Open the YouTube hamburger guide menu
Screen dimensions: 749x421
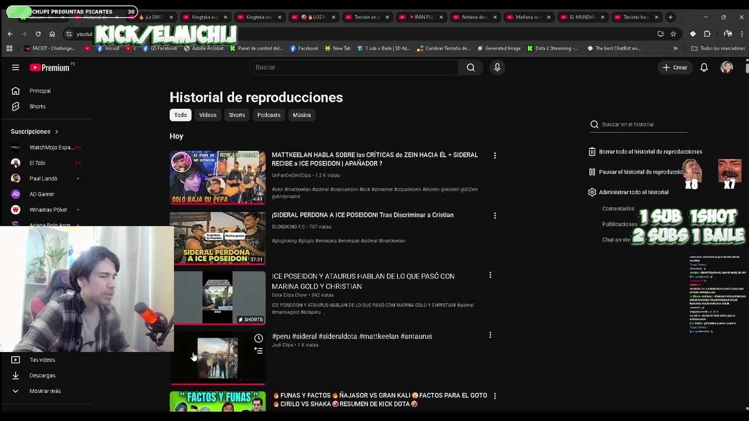pyautogui.click(x=16, y=68)
